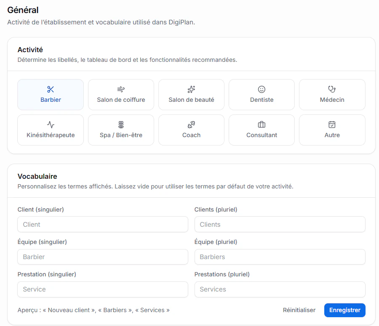Click the 'Prestation (singulier)' label
The image size is (379, 326).
coord(47,274)
